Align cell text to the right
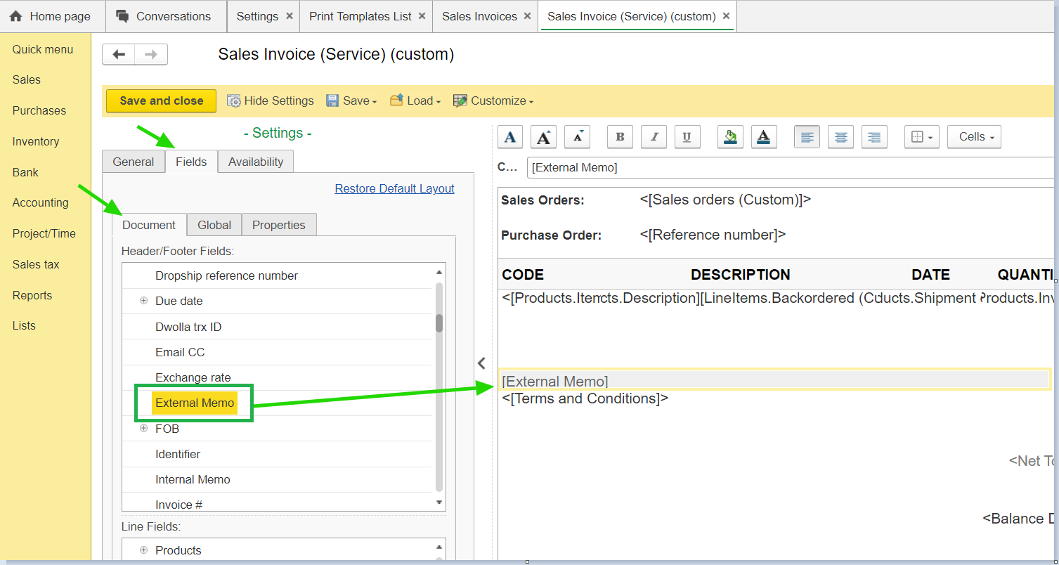Viewport: 1059px width, 565px height. [x=874, y=137]
